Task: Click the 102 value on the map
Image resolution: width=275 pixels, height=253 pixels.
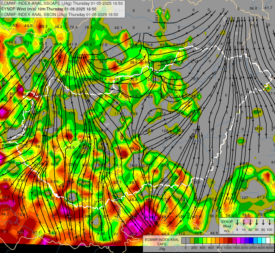Action: tap(165, 131)
